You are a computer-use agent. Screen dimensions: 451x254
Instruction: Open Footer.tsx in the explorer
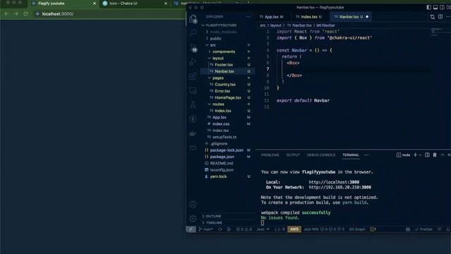(x=224, y=65)
